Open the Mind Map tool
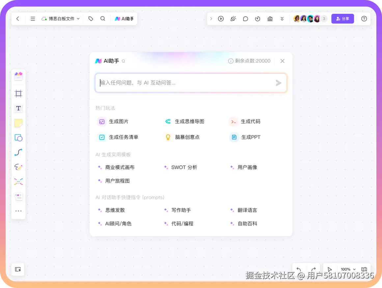This screenshot has width=382, height=288. [x=18, y=181]
